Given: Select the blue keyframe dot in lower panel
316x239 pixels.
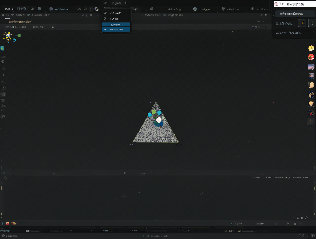Looking at the screenshot, I should [x=139, y=192].
